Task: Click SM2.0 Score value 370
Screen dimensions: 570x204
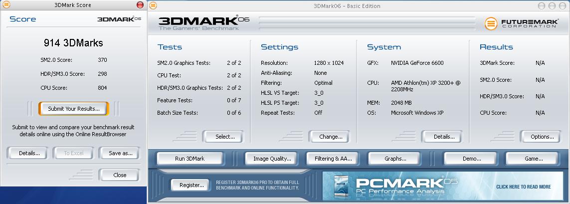Action: [x=103, y=60]
